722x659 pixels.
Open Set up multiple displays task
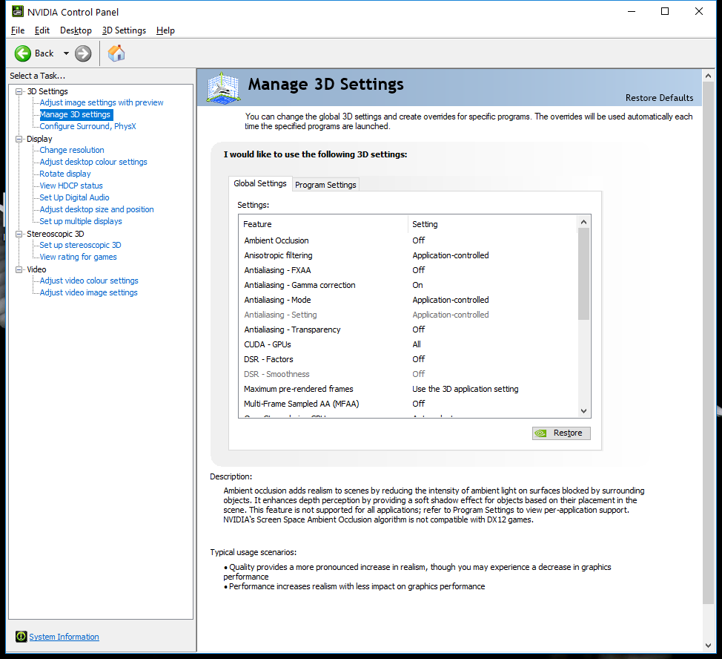[81, 221]
